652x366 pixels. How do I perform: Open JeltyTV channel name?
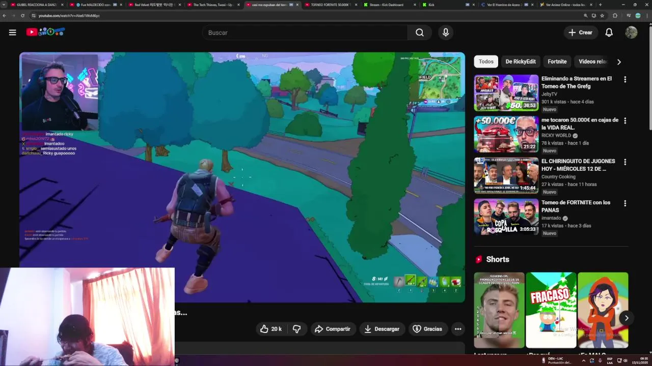tap(549, 94)
